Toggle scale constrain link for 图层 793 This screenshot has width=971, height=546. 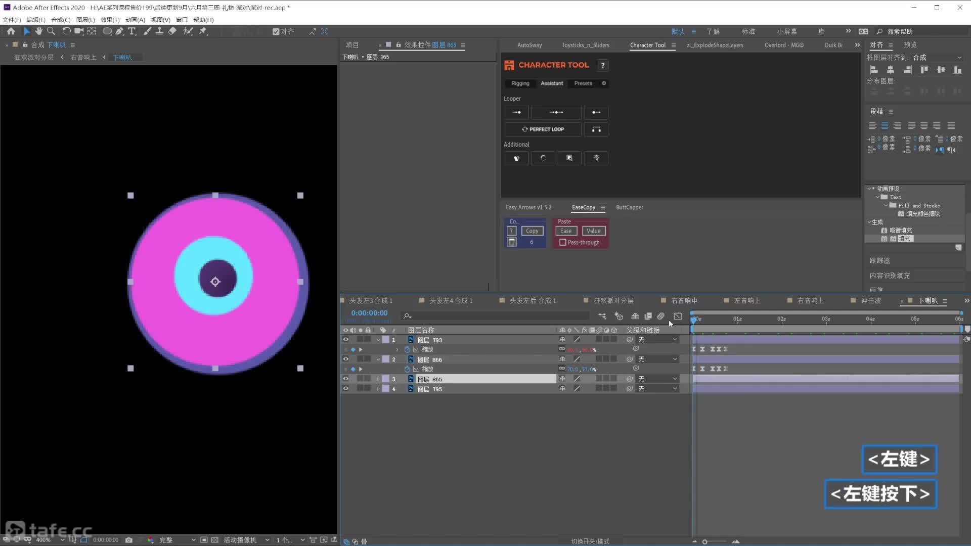coord(562,349)
